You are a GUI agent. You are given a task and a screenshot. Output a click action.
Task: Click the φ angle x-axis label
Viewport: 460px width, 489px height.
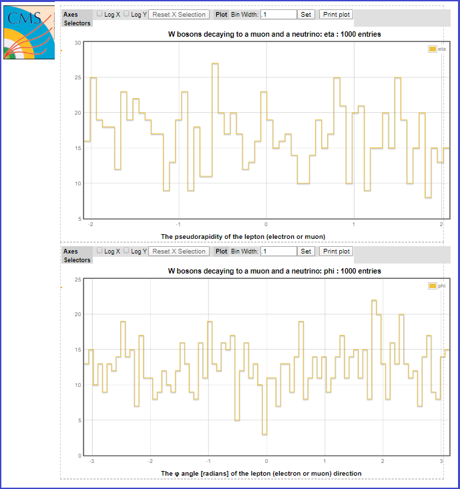(261, 474)
